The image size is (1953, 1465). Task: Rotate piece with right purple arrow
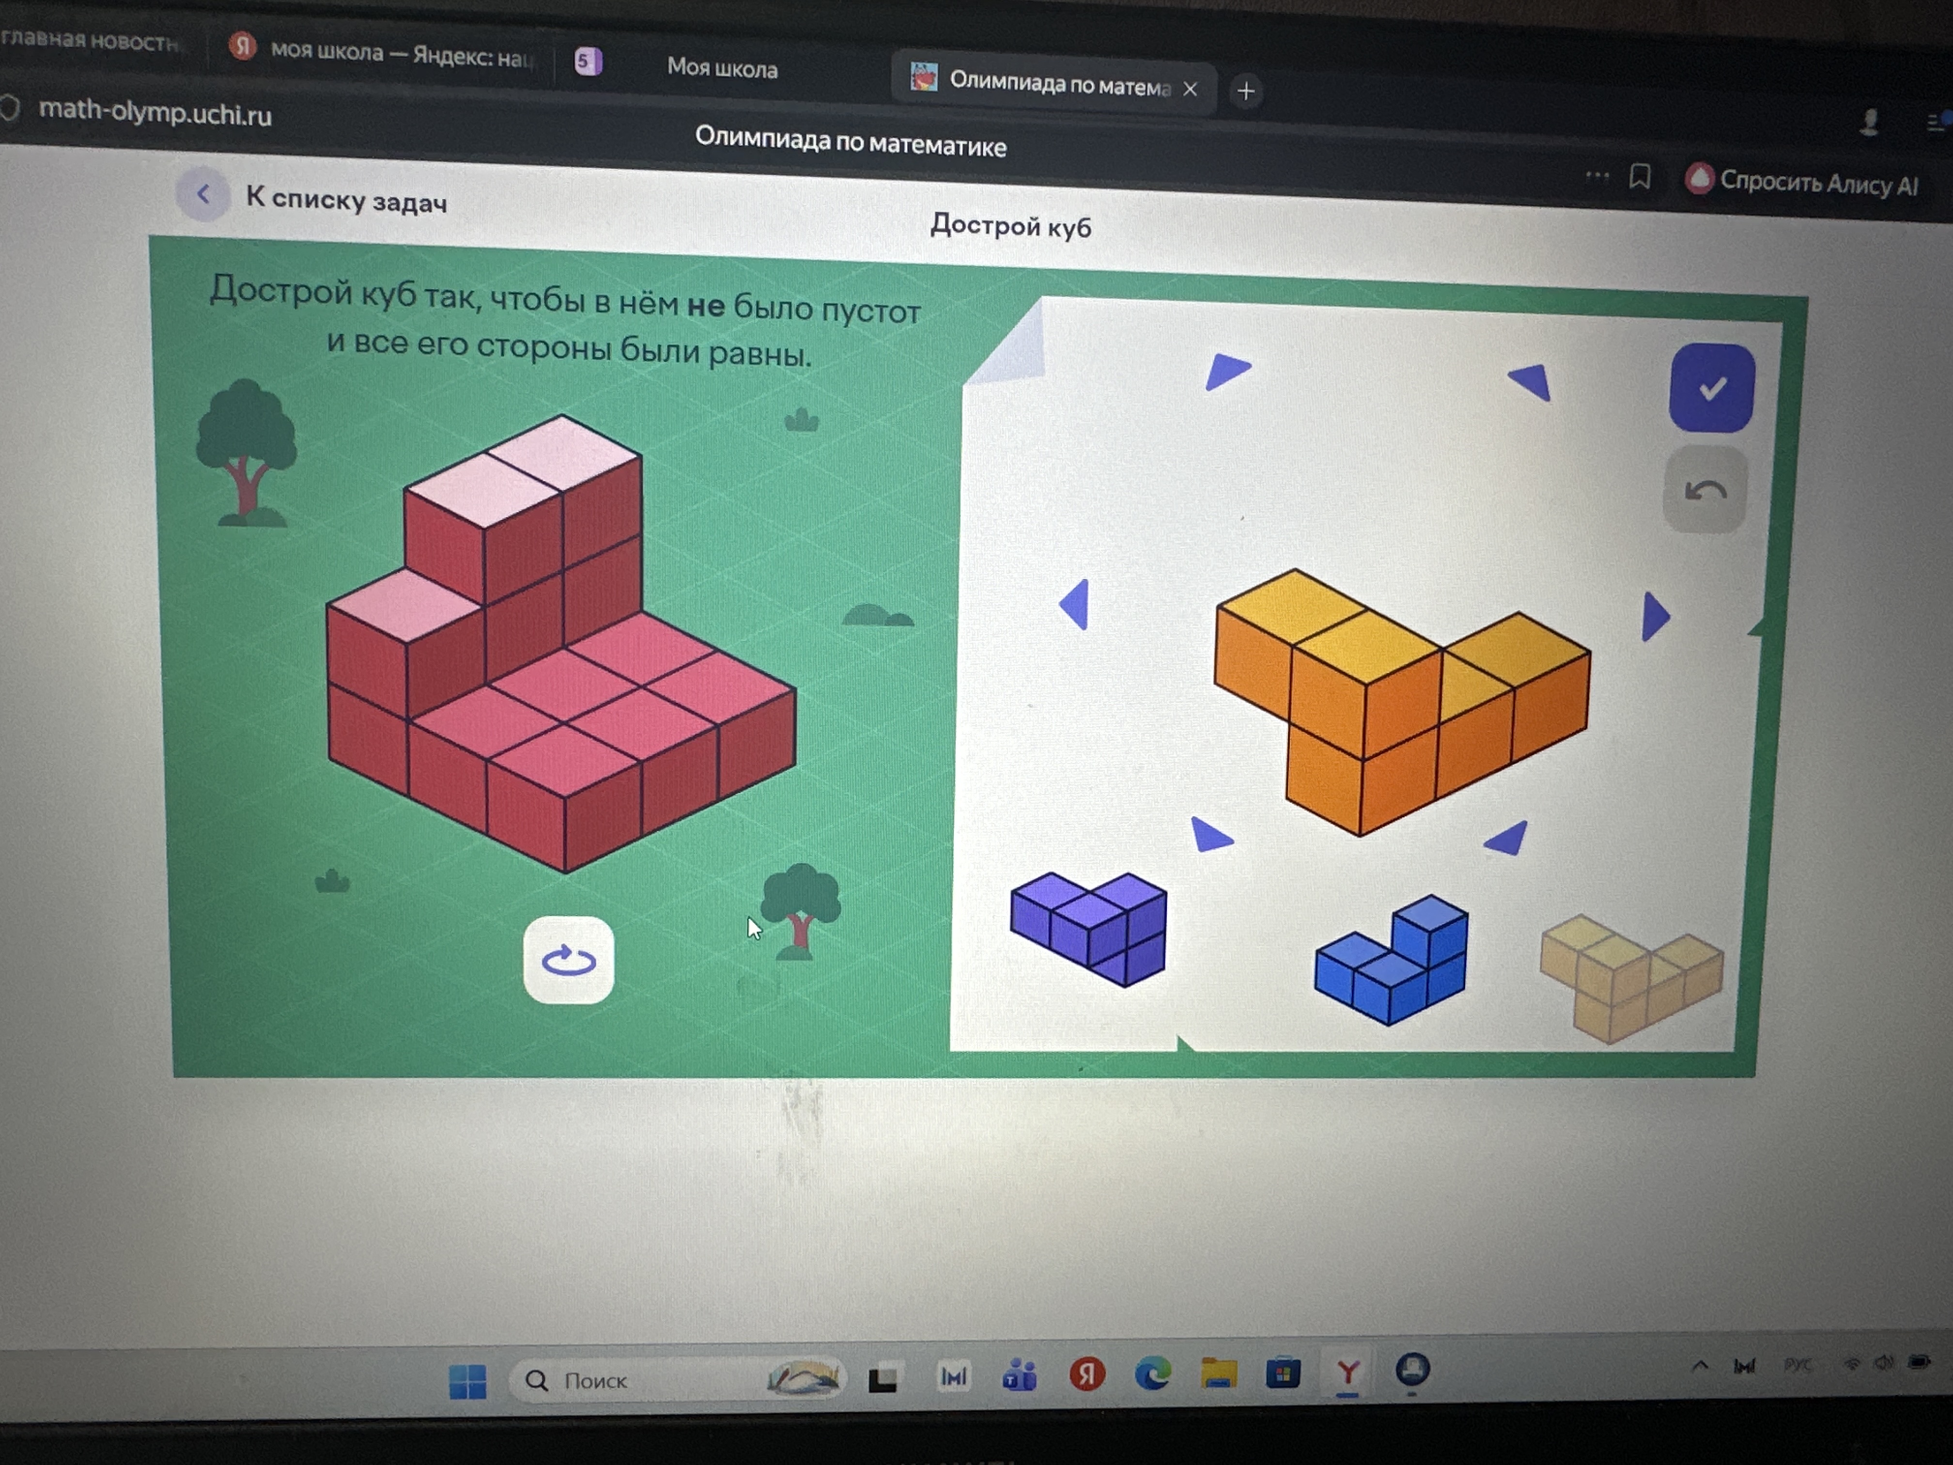click(1654, 615)
